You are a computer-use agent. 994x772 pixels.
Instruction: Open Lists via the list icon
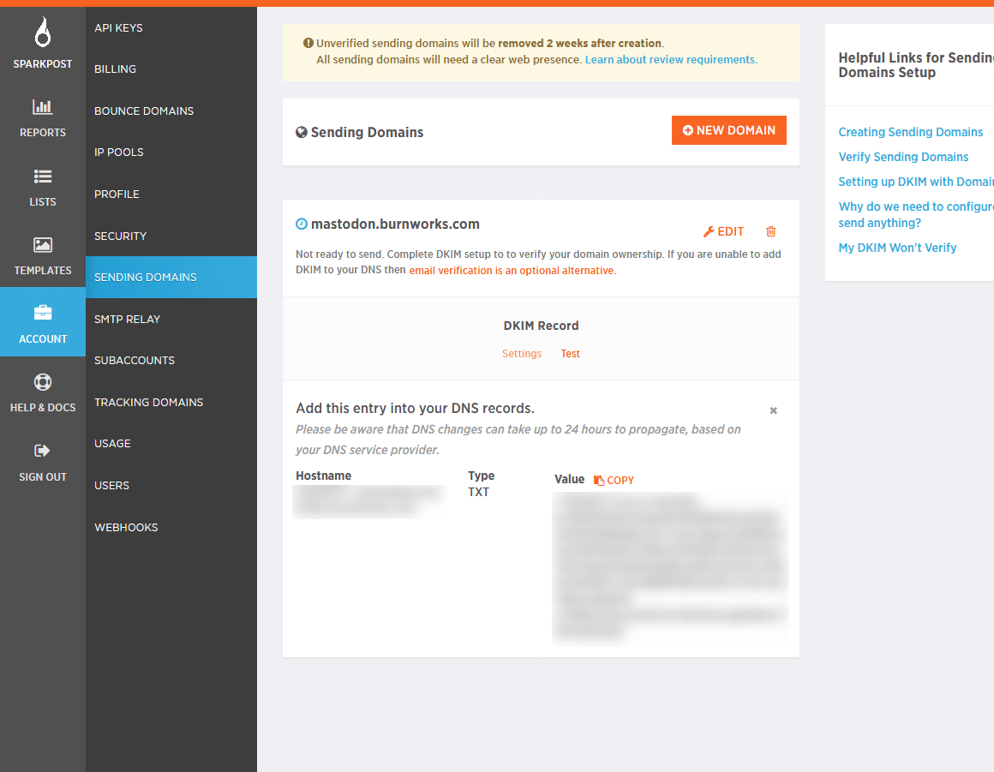pyautogui.click(x=42, y=177)
